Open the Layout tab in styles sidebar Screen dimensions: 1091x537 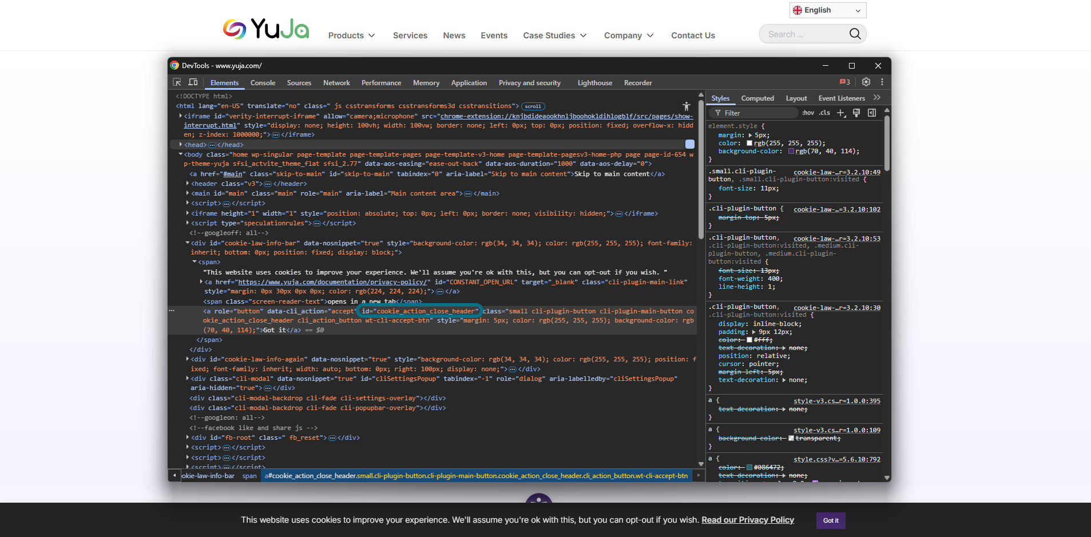coord(796,98)
